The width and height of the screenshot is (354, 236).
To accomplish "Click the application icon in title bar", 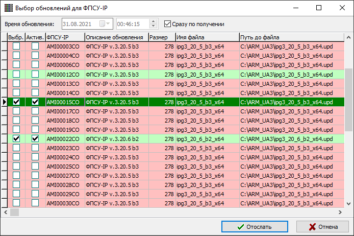I will tap(8, 8).
